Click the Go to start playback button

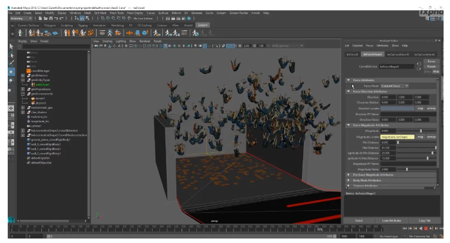[404, 228]
